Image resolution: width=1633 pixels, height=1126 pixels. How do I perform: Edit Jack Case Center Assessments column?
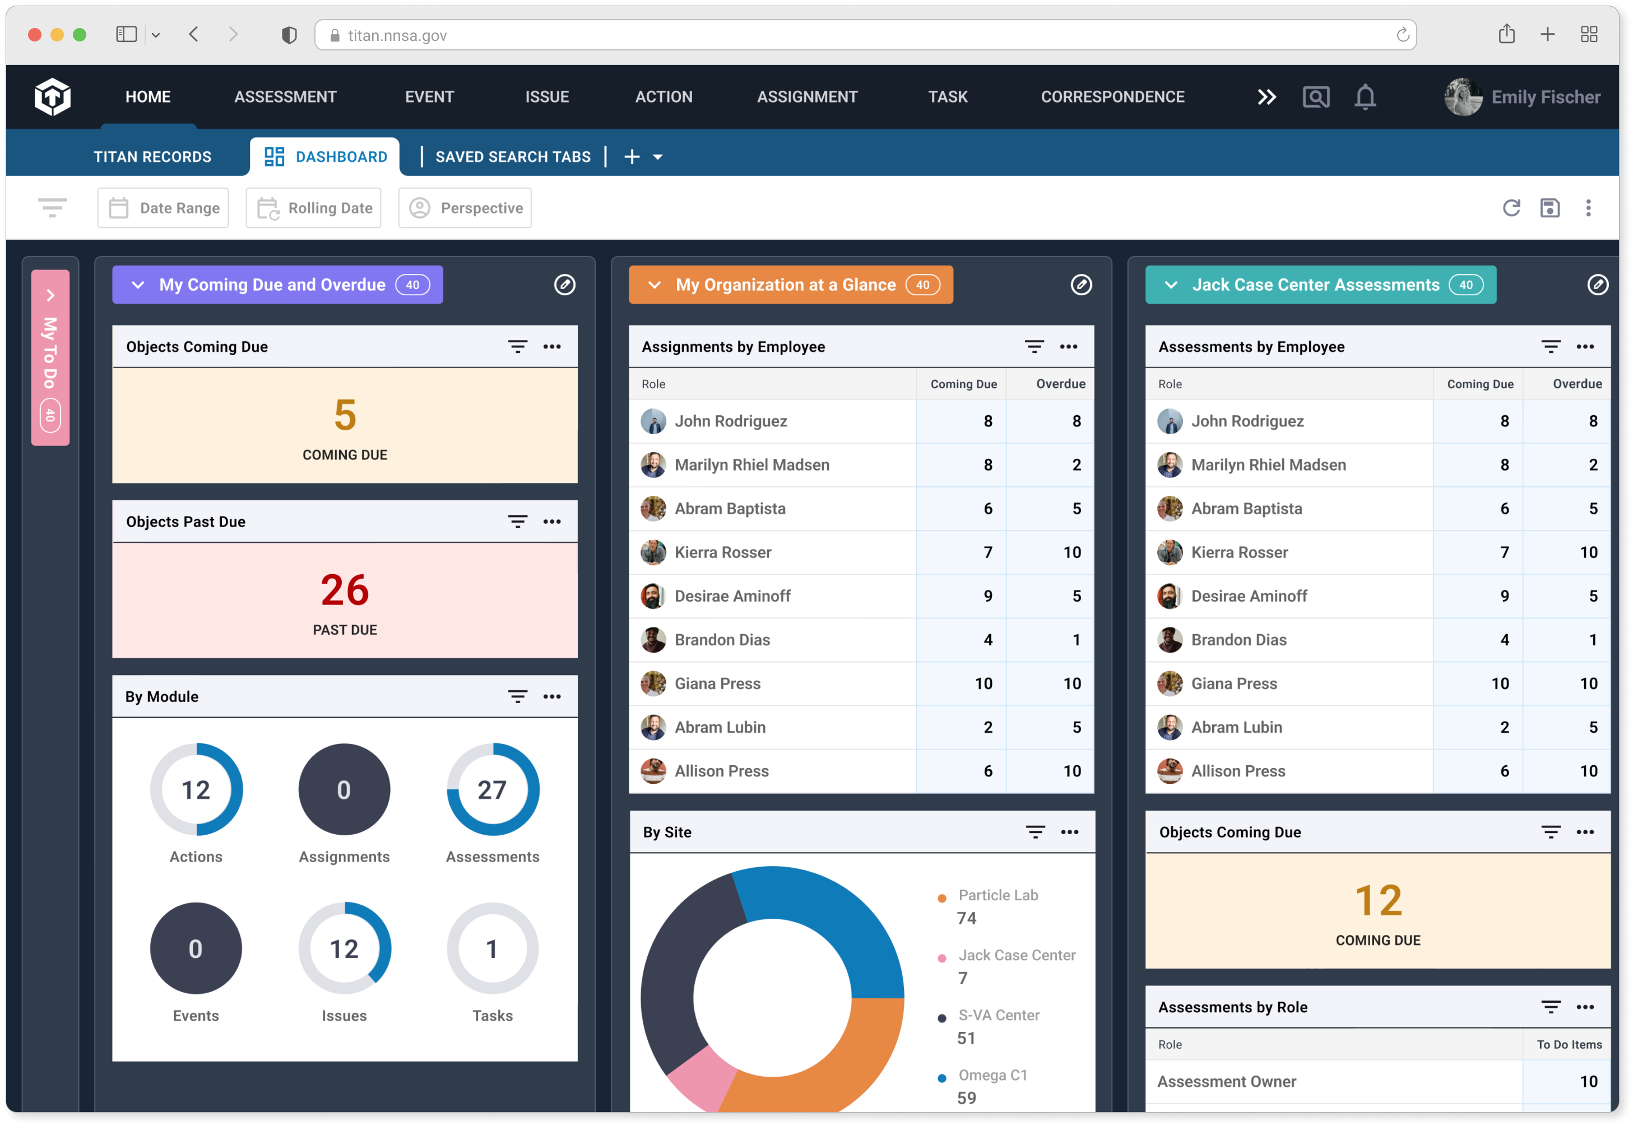1598,285
